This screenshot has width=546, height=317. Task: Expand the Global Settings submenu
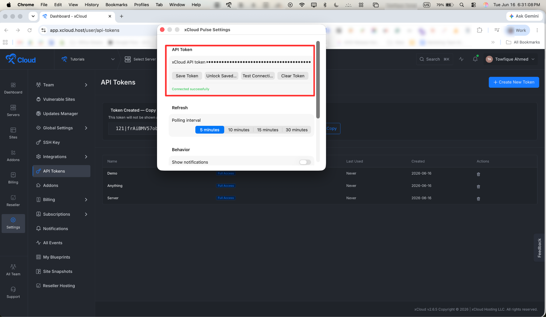pyautogui.click(x=86, y=128)
